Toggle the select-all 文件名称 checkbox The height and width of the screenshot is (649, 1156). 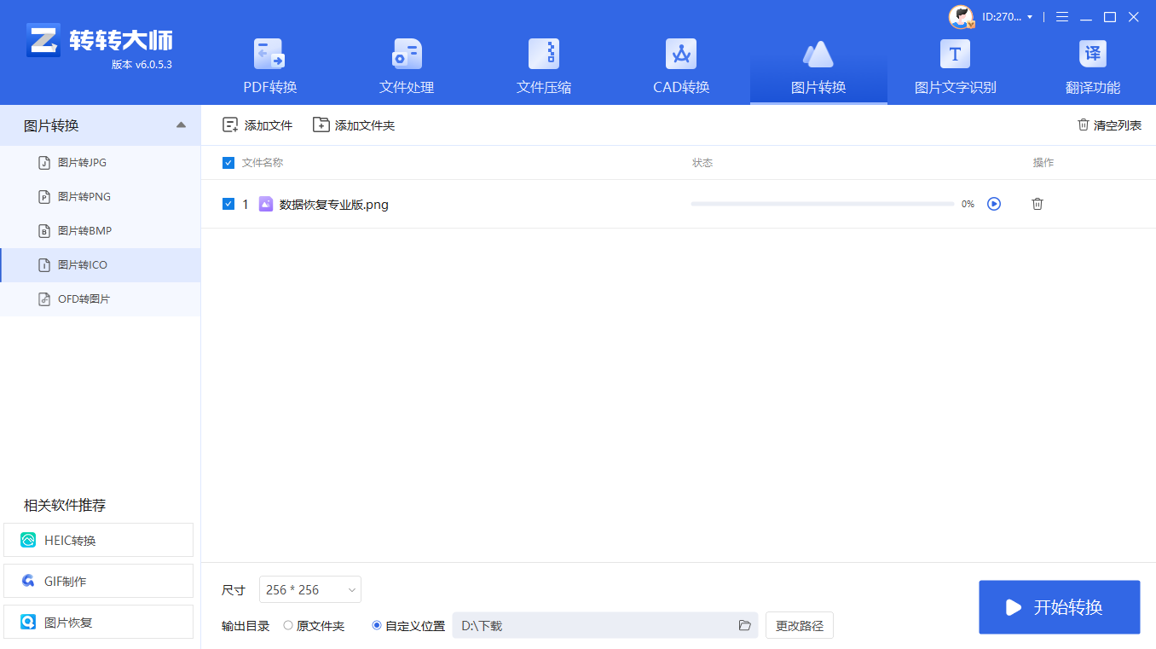(x=228, y=163)
